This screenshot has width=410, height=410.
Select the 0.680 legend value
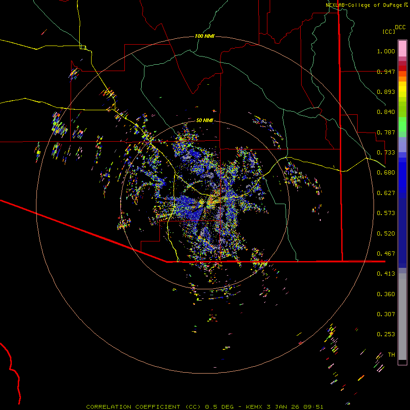tap(386, 173)
